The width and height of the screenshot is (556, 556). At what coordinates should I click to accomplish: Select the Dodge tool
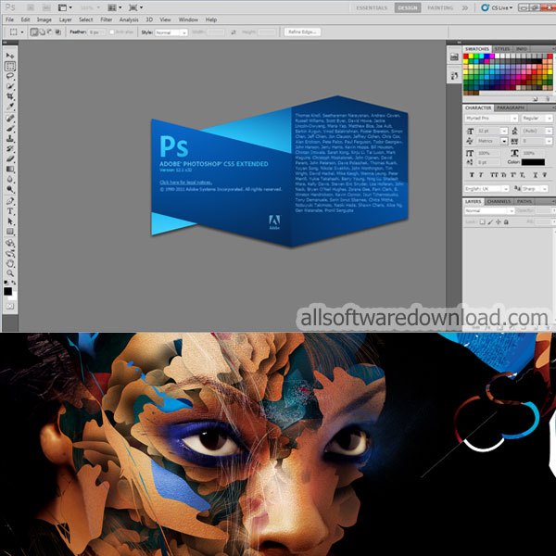pyautogui.click(x=10, y=189)
